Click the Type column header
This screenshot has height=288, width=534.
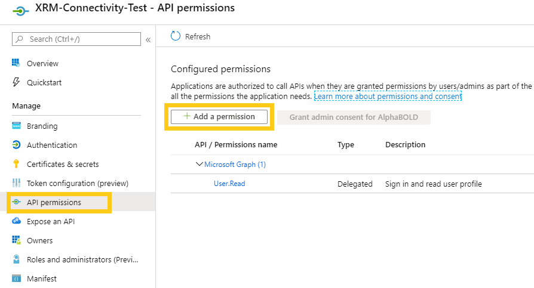coord(346,144)
